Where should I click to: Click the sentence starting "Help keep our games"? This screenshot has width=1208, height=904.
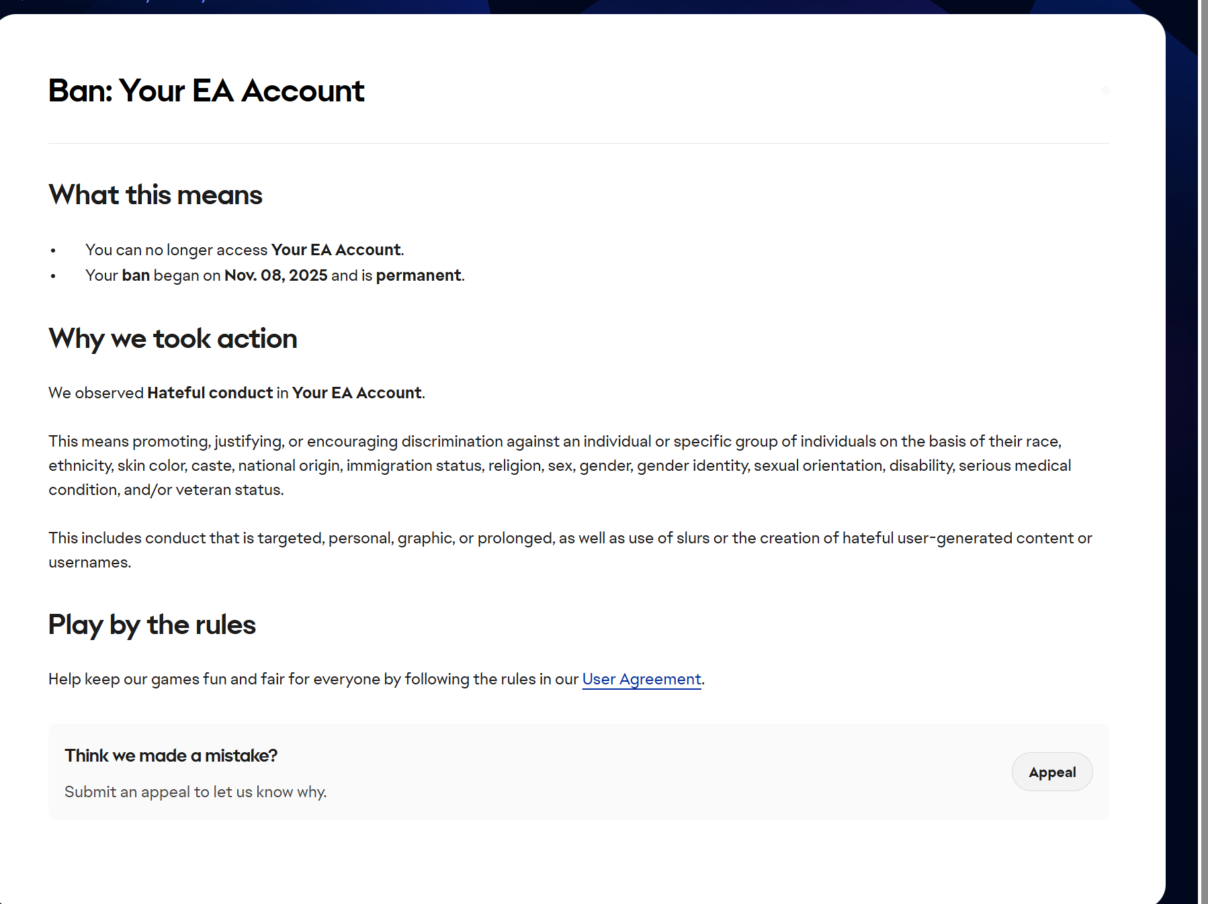[376, 679]
